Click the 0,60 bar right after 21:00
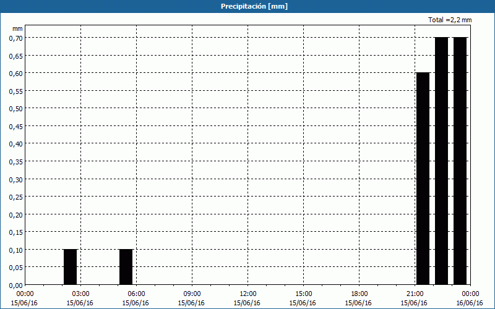495x309 pixels. click(x=423, y=179)
